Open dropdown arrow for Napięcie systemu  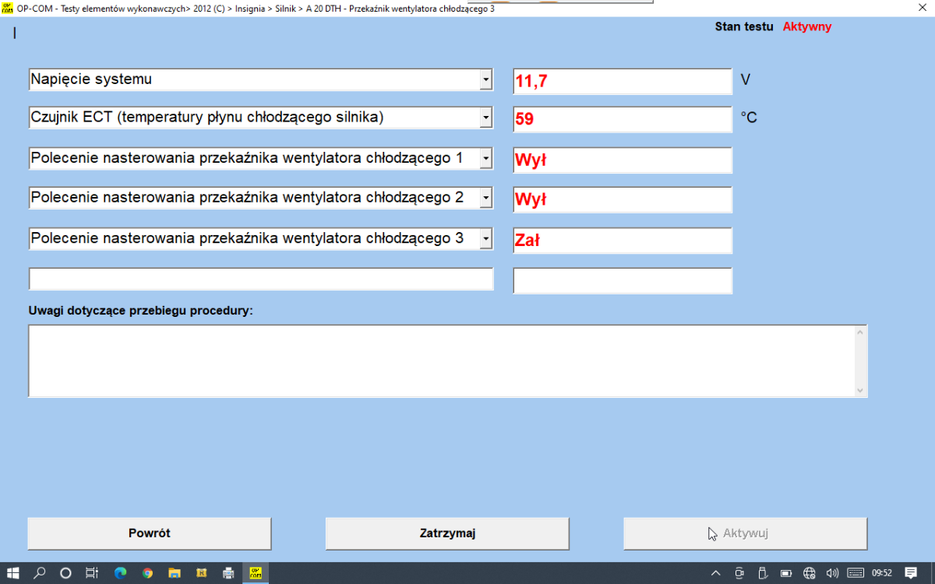click(486, 79)
